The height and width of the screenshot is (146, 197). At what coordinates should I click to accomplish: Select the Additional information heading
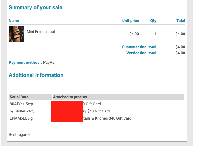coord(36,75)
